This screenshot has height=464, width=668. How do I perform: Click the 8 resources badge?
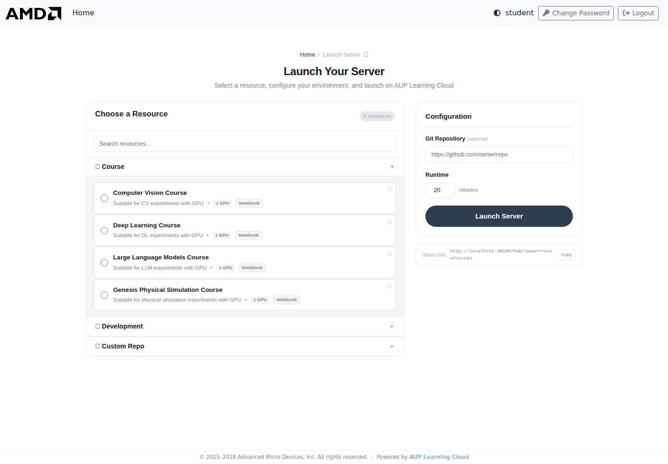[377, 116]
